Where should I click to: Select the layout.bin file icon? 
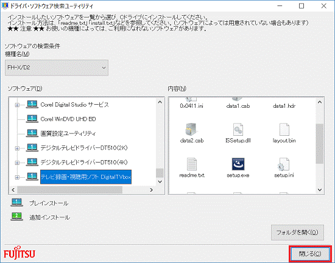tap(284, 129)
